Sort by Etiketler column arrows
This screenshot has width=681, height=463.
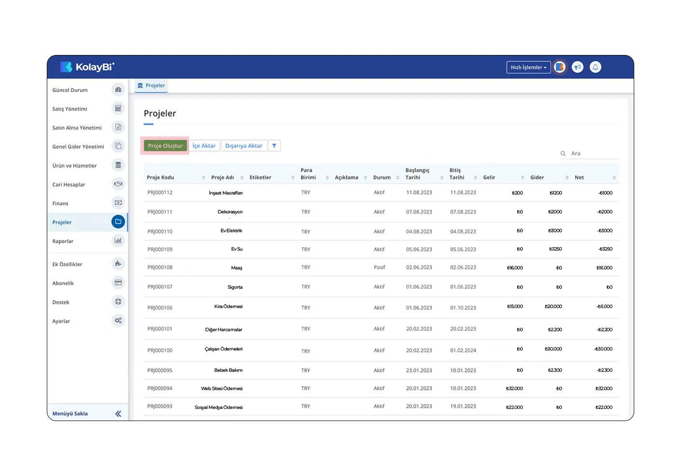(x=293, y=177)
